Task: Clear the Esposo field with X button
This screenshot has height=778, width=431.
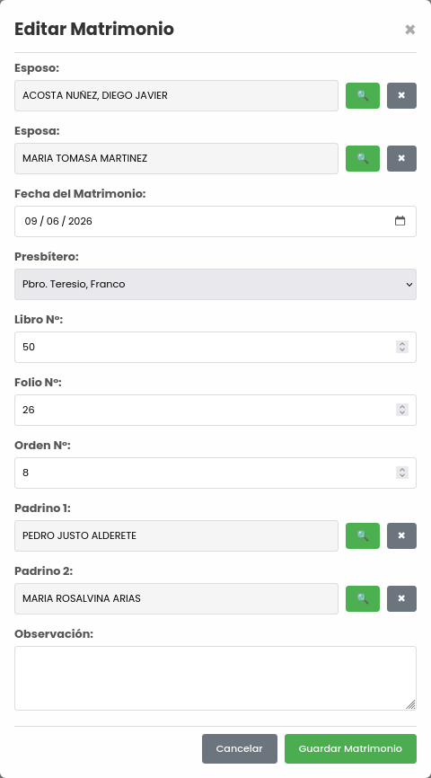Action: (401, 95)
